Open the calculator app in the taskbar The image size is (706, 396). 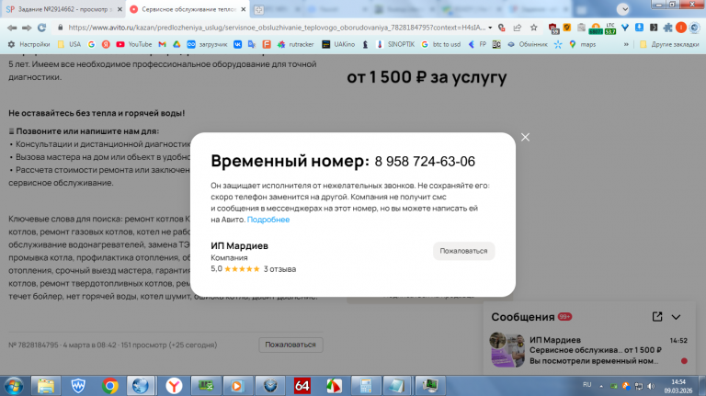pos(366,386)
